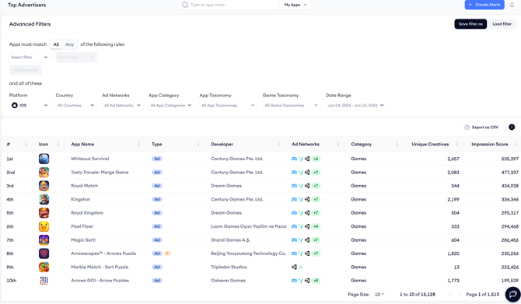Click Page 1 of 1,513 pagination text

(482, 295)
